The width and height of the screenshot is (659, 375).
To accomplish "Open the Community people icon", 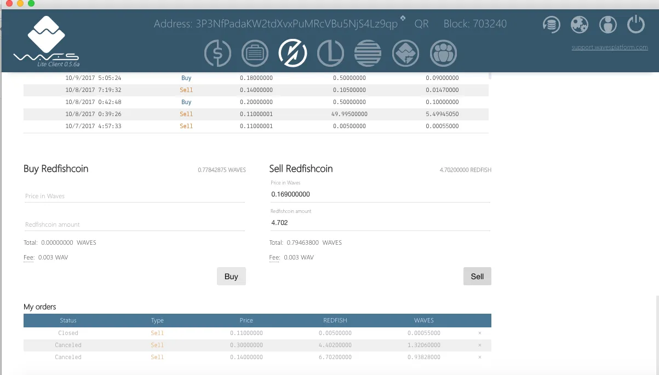I will point(444,54).
